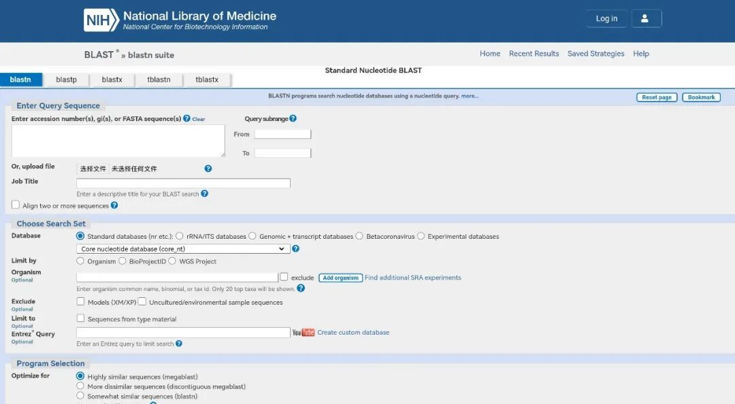This screenshot has height=404, width=735.
Task: Select More dissimilar sequences (discontiguous megablast)
Action: (80, 386)
